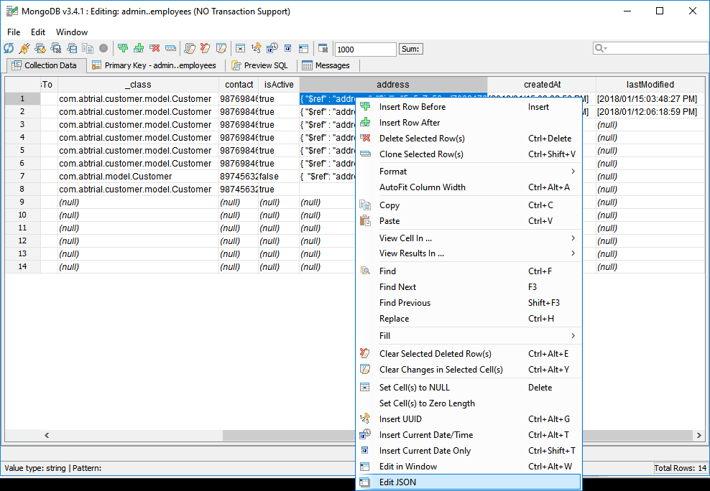Choose Clear Changes in Selected Cell(s) menu entry
Viewport: 710px width, 491px height.
point(470,370)
